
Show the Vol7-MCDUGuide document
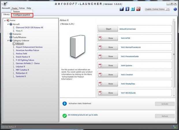click(108, 93)
